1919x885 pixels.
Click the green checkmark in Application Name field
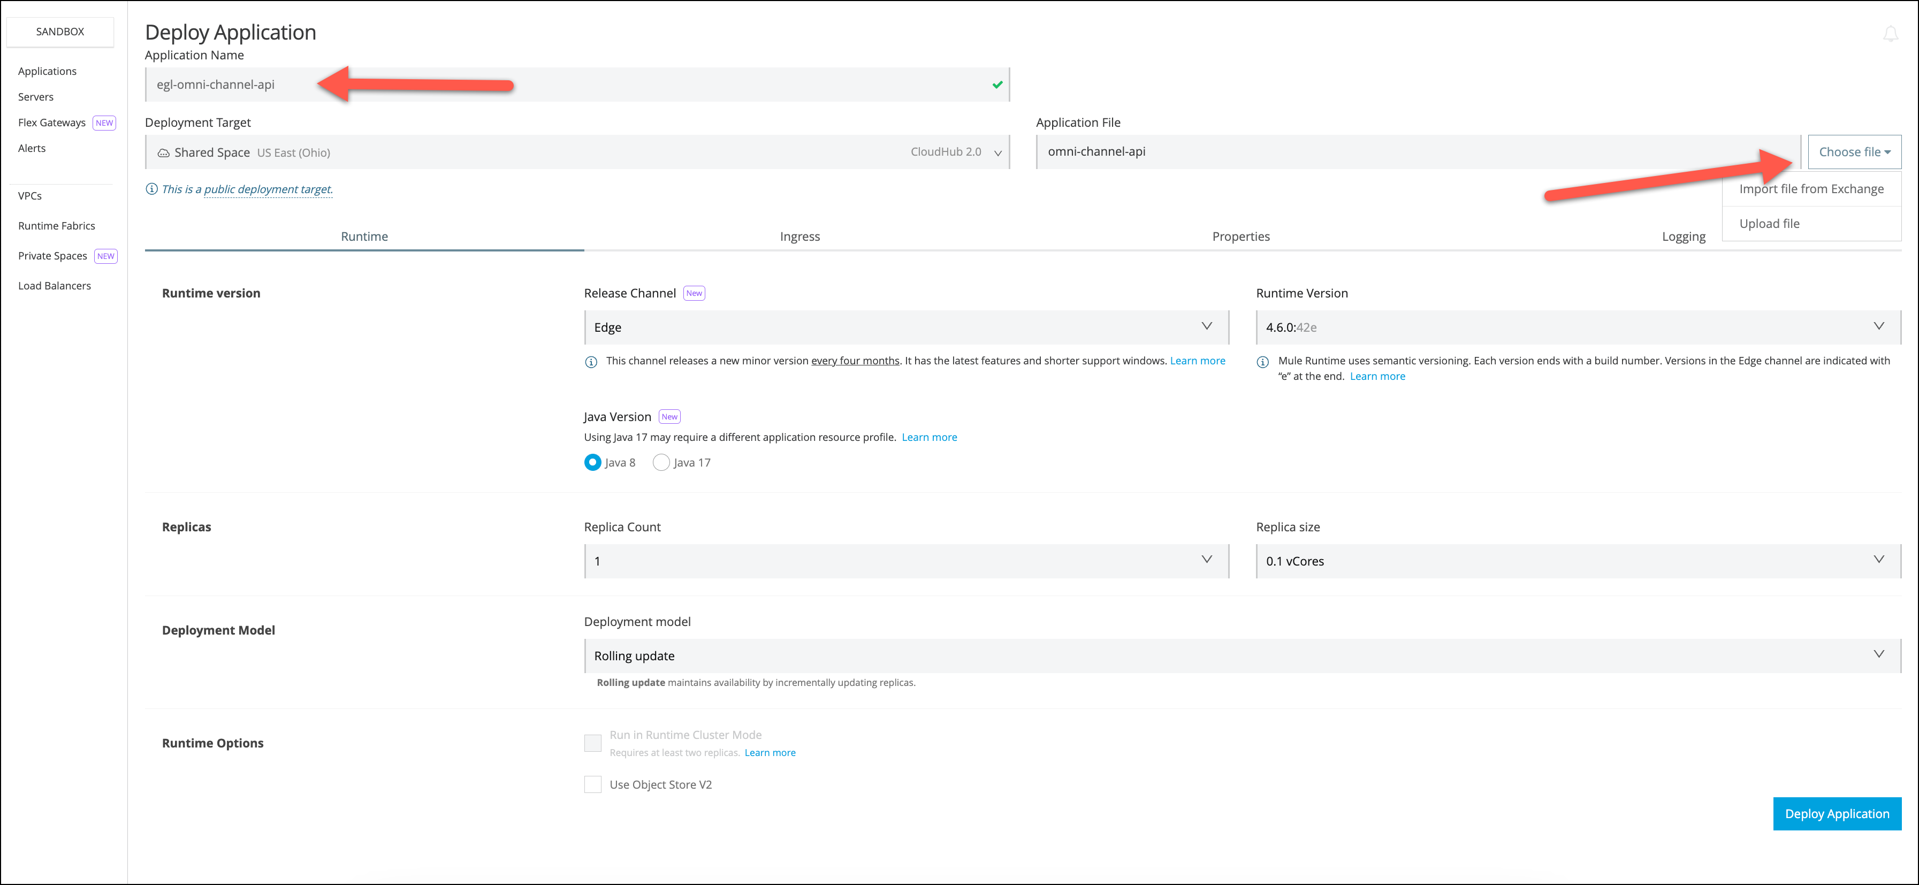tap(997, 85)
